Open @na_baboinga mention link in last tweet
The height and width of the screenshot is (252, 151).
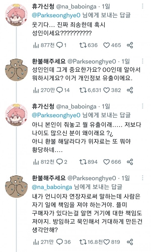[x=52, y=186]
